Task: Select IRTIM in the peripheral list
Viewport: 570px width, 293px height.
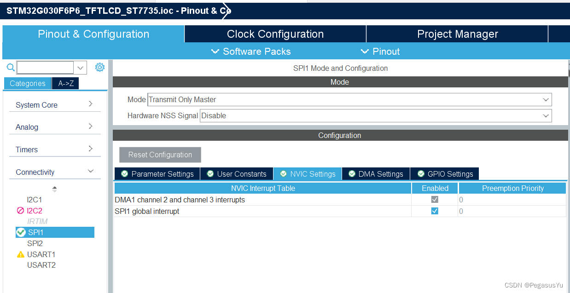Action: [37, 221]
